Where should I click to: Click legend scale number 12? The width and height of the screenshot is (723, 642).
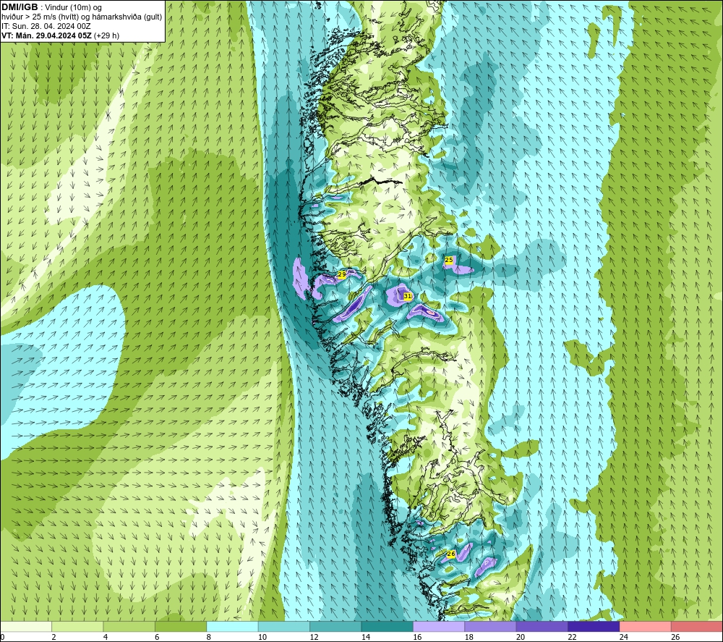click(x=314, y=637)
